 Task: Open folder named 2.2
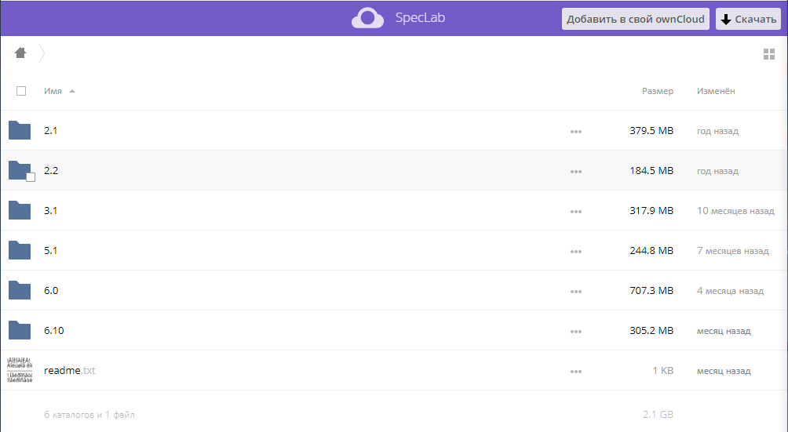51,171
